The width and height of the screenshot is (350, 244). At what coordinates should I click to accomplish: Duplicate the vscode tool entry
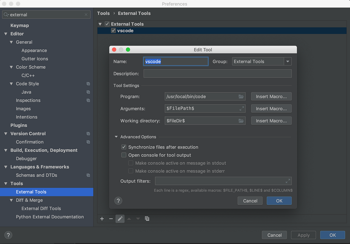147,219
